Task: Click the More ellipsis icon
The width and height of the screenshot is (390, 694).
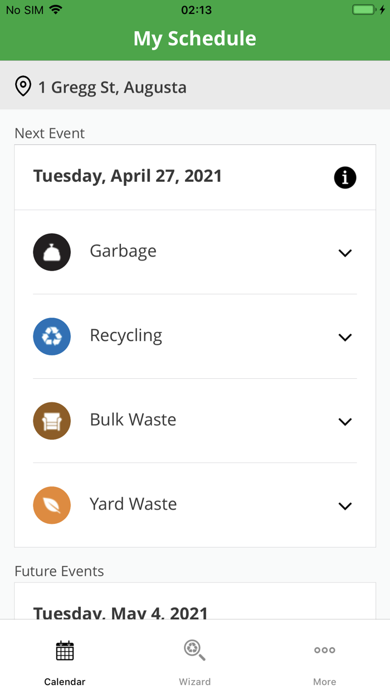Action: click(324, 650)
